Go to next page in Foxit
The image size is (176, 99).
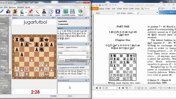coord(120,88)
